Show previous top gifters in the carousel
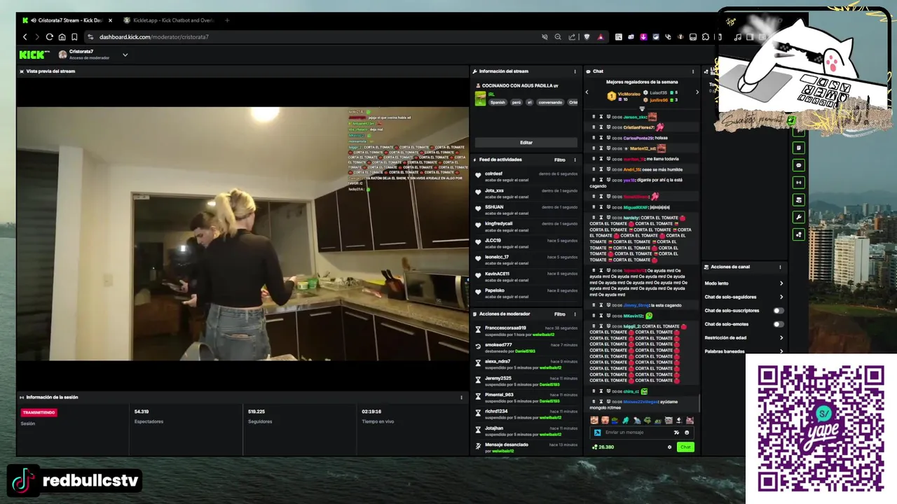Viewport: 897px width, 504px height. point(587,92)
